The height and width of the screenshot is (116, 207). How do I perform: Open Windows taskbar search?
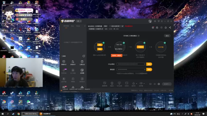click(8, 114)
